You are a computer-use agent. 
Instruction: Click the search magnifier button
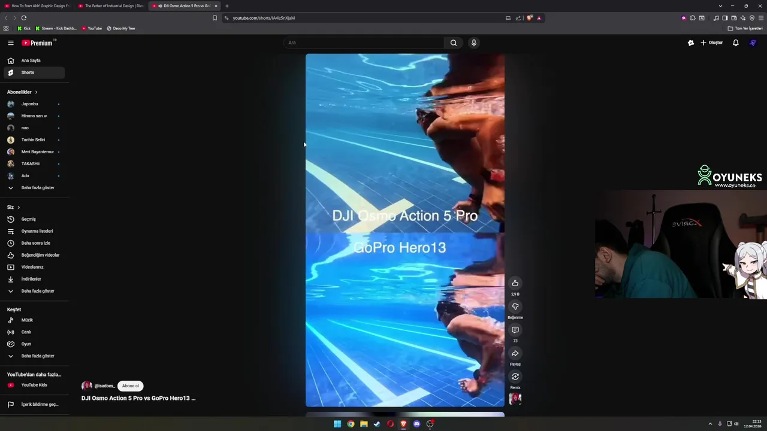coord(454,43)
